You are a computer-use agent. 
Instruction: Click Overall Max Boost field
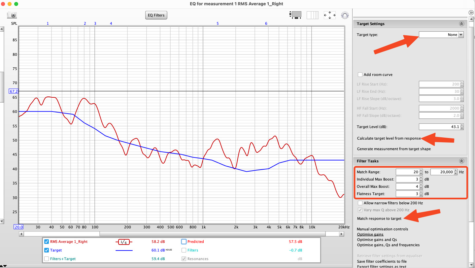(407, 186)
